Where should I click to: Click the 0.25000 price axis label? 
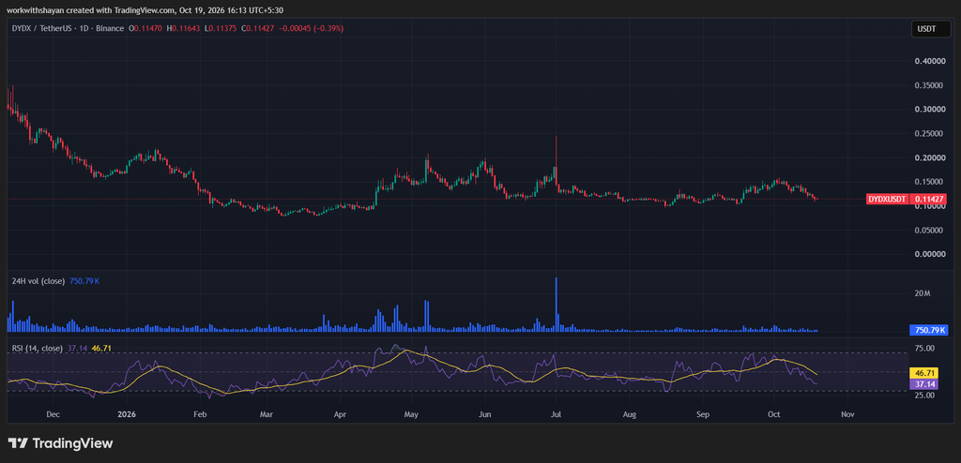pyautogui.click(x=926, y=133)
